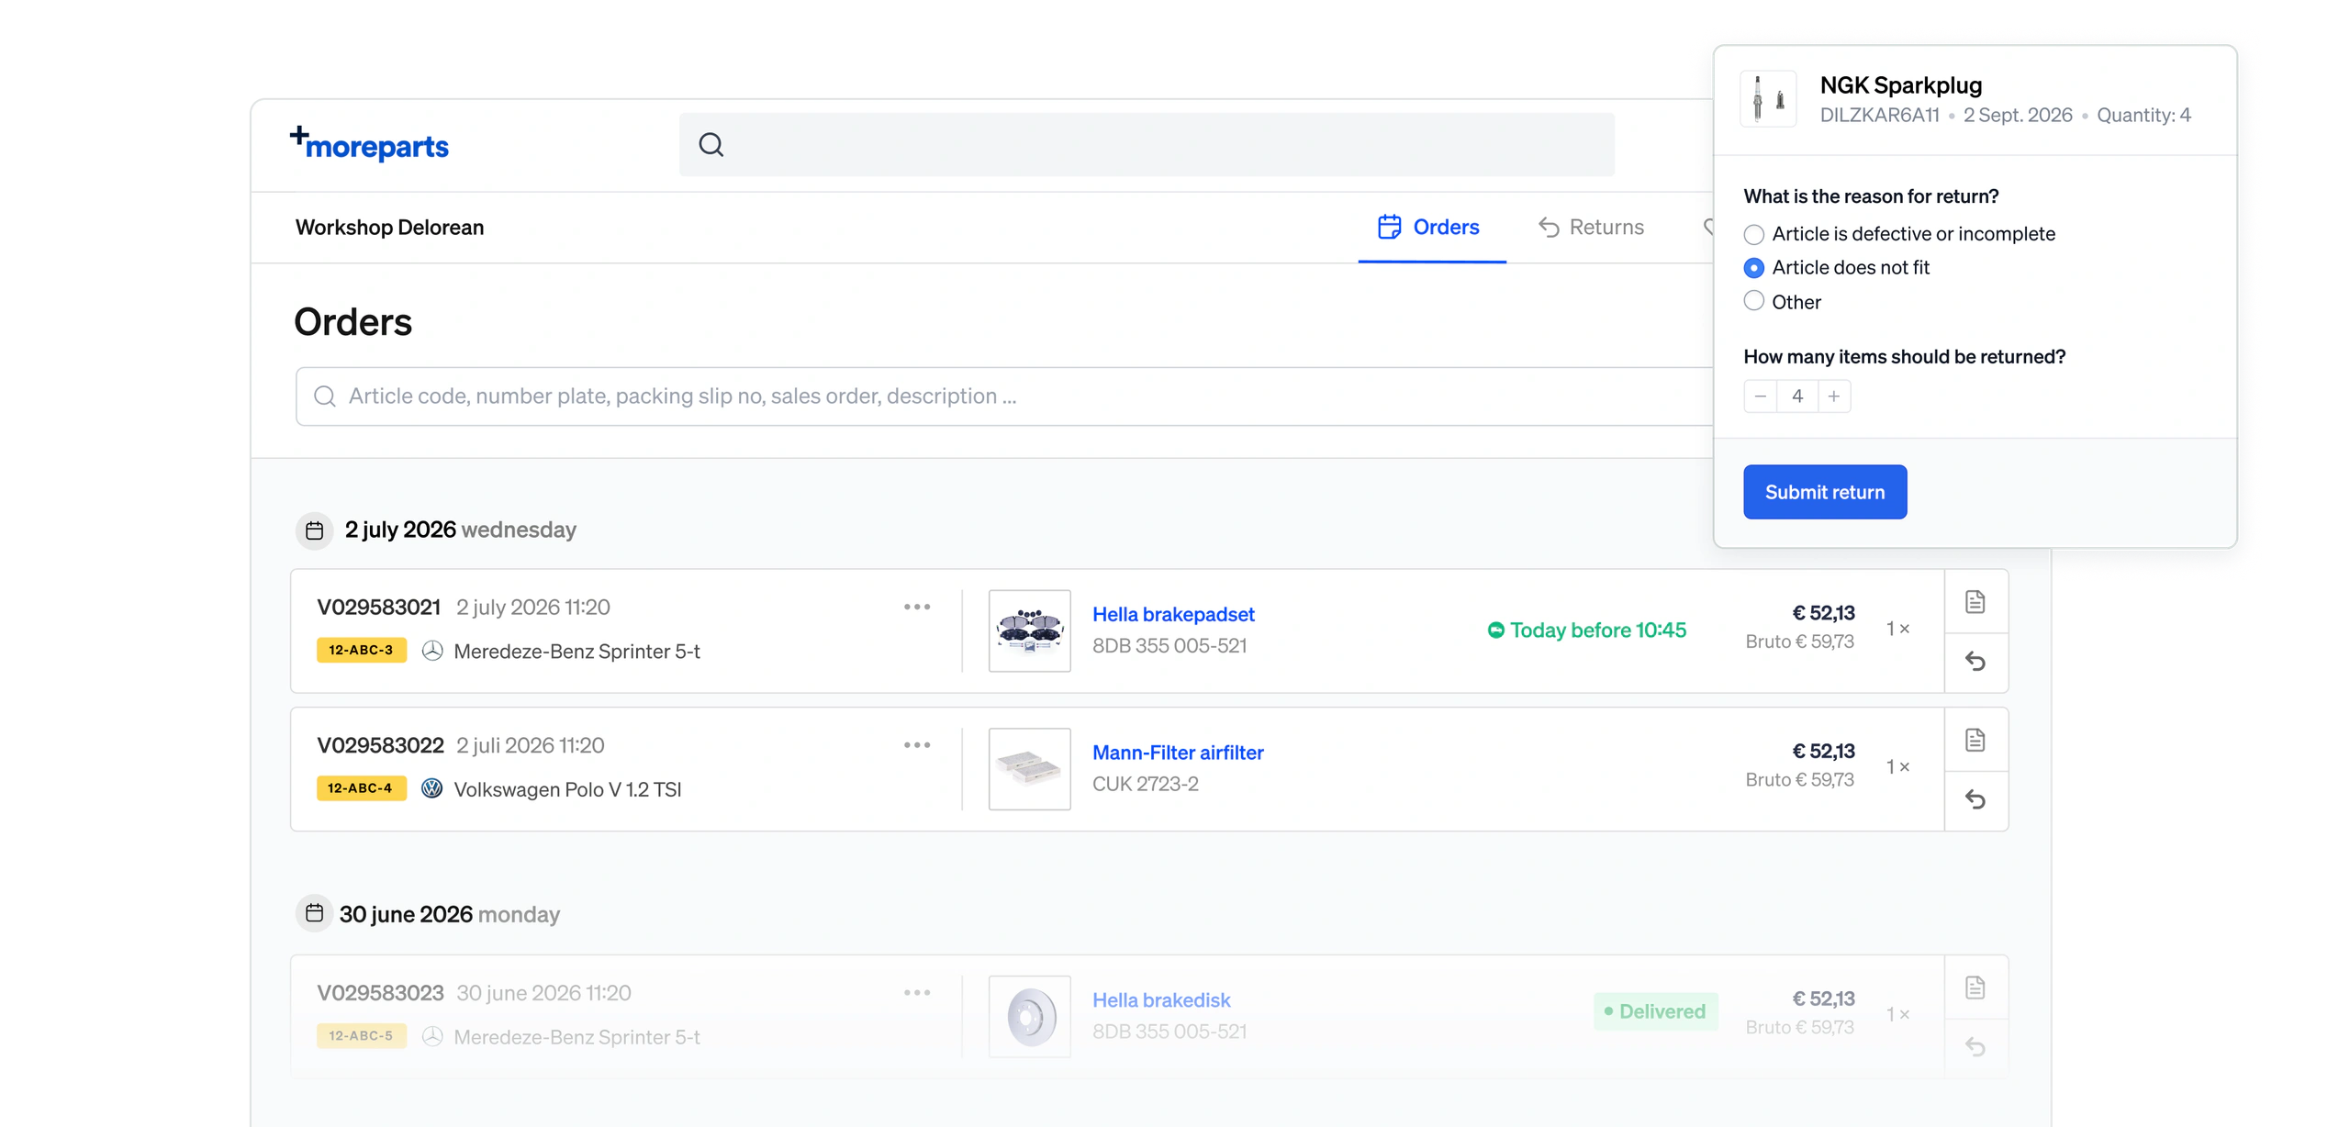Click license plate badge 12-ABC-5
The width and height of the screenshot is (2350, 1127).
click(x=361, y=1036)
